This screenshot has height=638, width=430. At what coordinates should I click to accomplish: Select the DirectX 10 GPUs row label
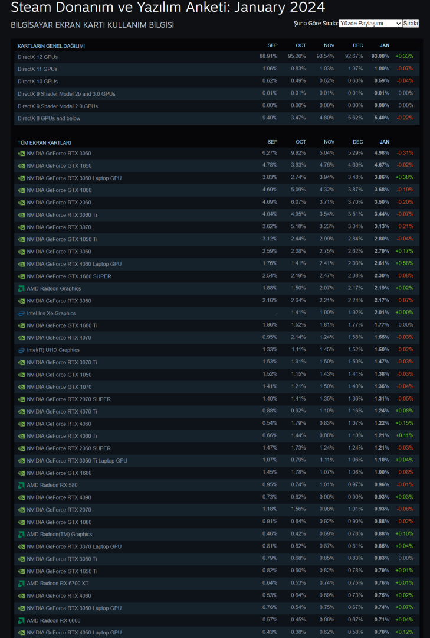coord(37,82)
